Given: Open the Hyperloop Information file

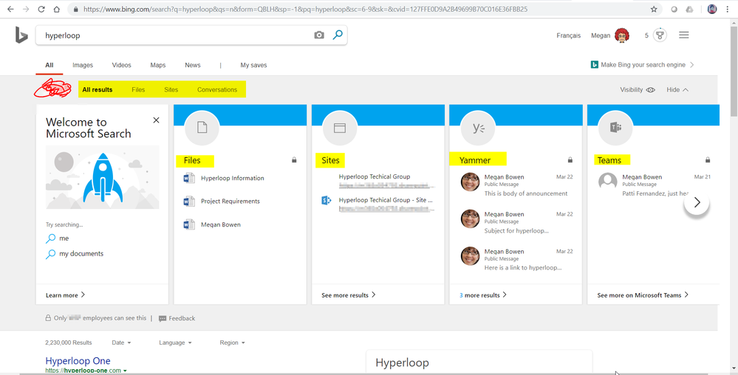Looking at the screenshot, I should (x=233, y=179).
